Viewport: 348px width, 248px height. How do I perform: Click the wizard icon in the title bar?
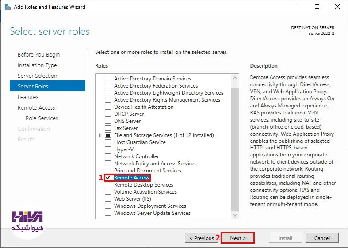tap(8, 7)
